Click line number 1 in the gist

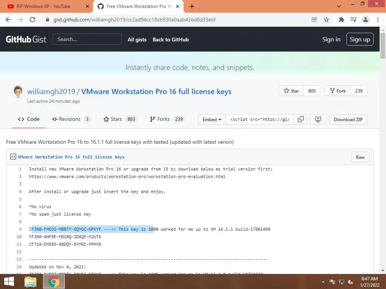[x=20, y=169]
